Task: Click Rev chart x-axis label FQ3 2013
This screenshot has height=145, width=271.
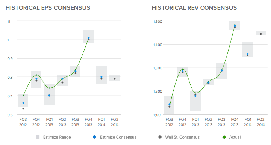Action: tap(221, 122)
